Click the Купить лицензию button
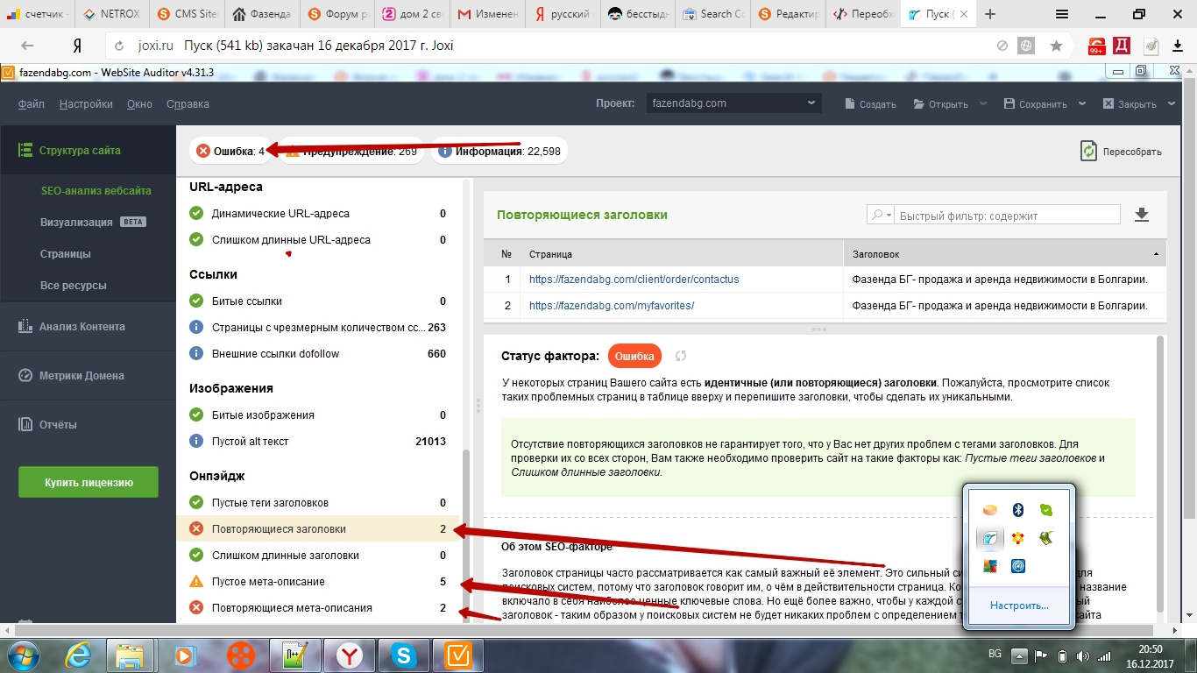 pyautogui.click(x=89, y=482)
